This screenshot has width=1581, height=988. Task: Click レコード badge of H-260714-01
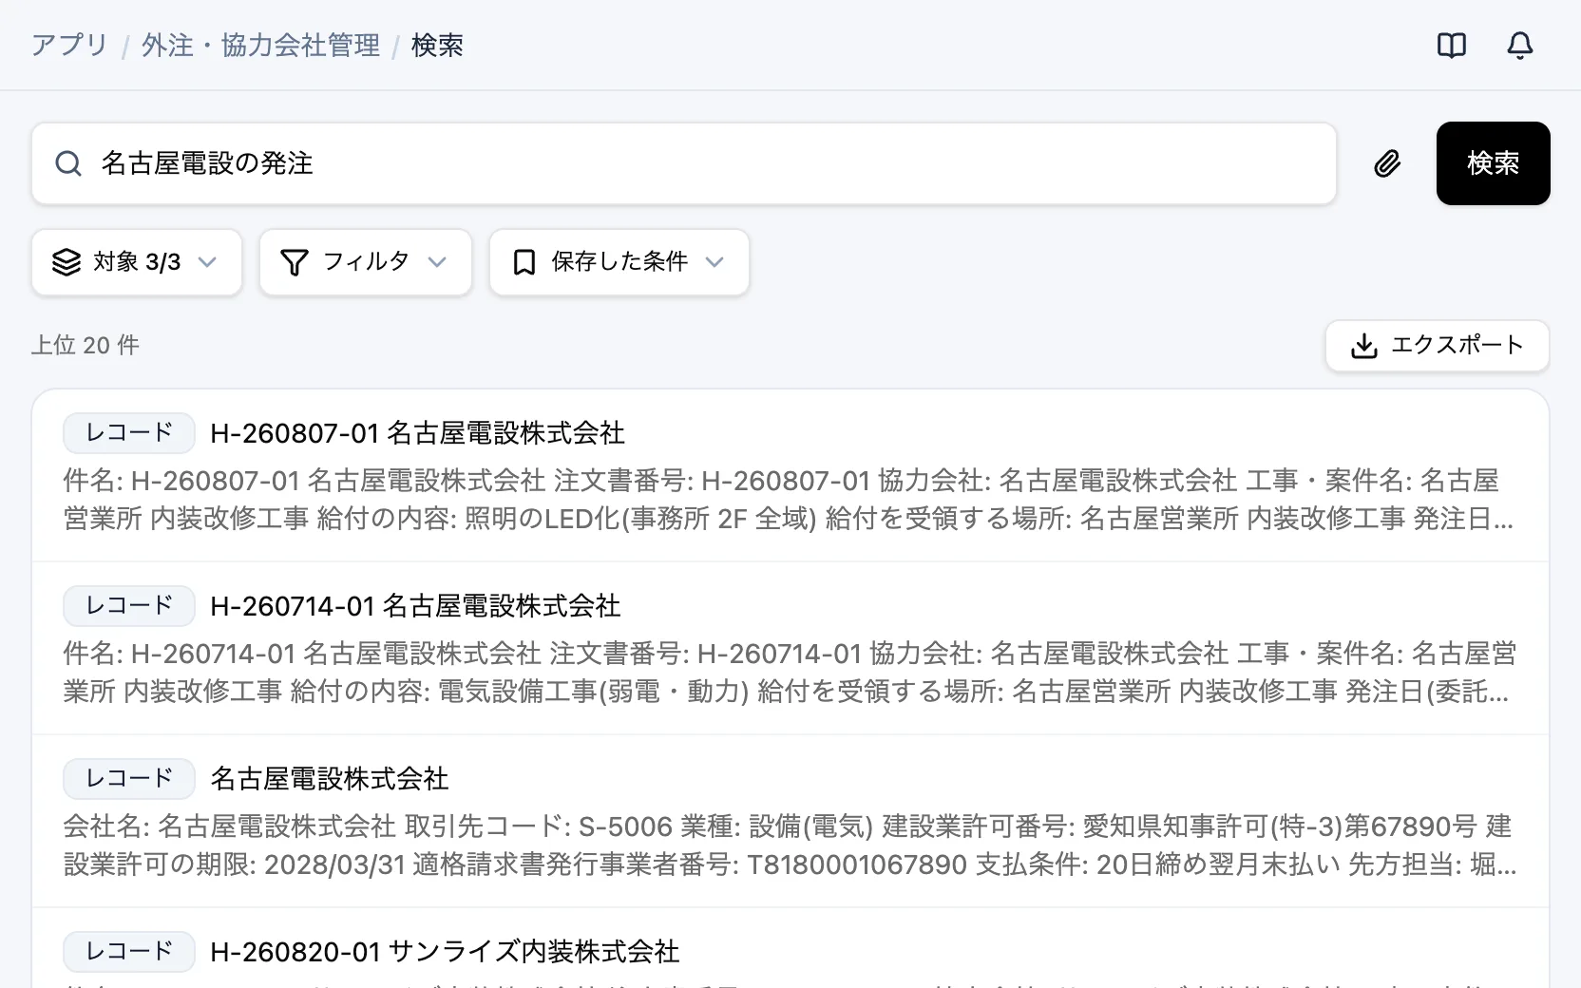129,606
